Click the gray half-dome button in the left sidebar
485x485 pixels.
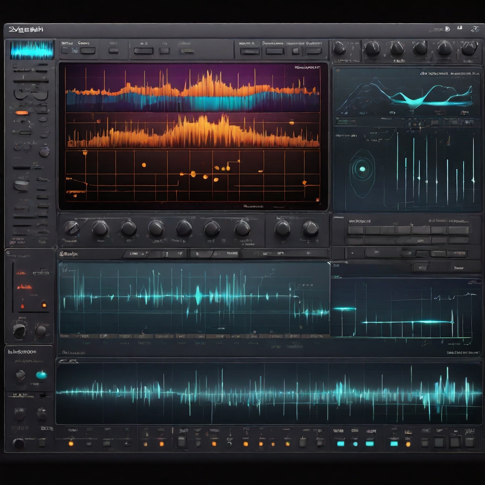pyautogui.click(x=21, y=185)
